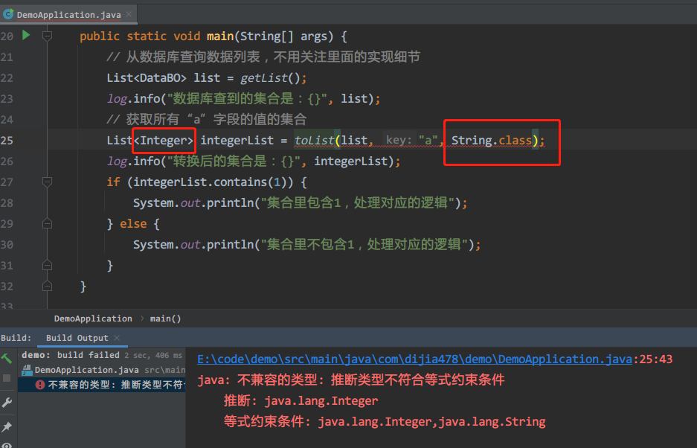The image size is (697, 448).
Task: Select the '不兼容的类型' error row in build tree
Action: click(x=101, y=385)
